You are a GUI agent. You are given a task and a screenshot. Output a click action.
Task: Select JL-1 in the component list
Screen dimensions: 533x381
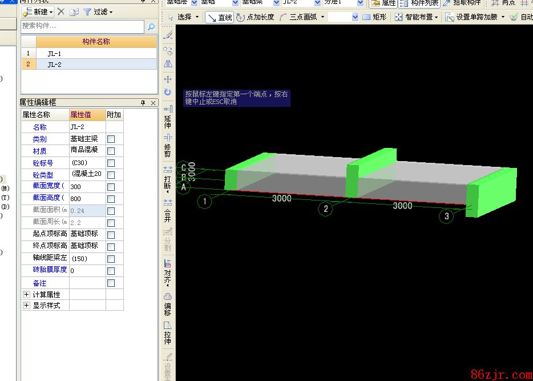click(x=55, y=53)
